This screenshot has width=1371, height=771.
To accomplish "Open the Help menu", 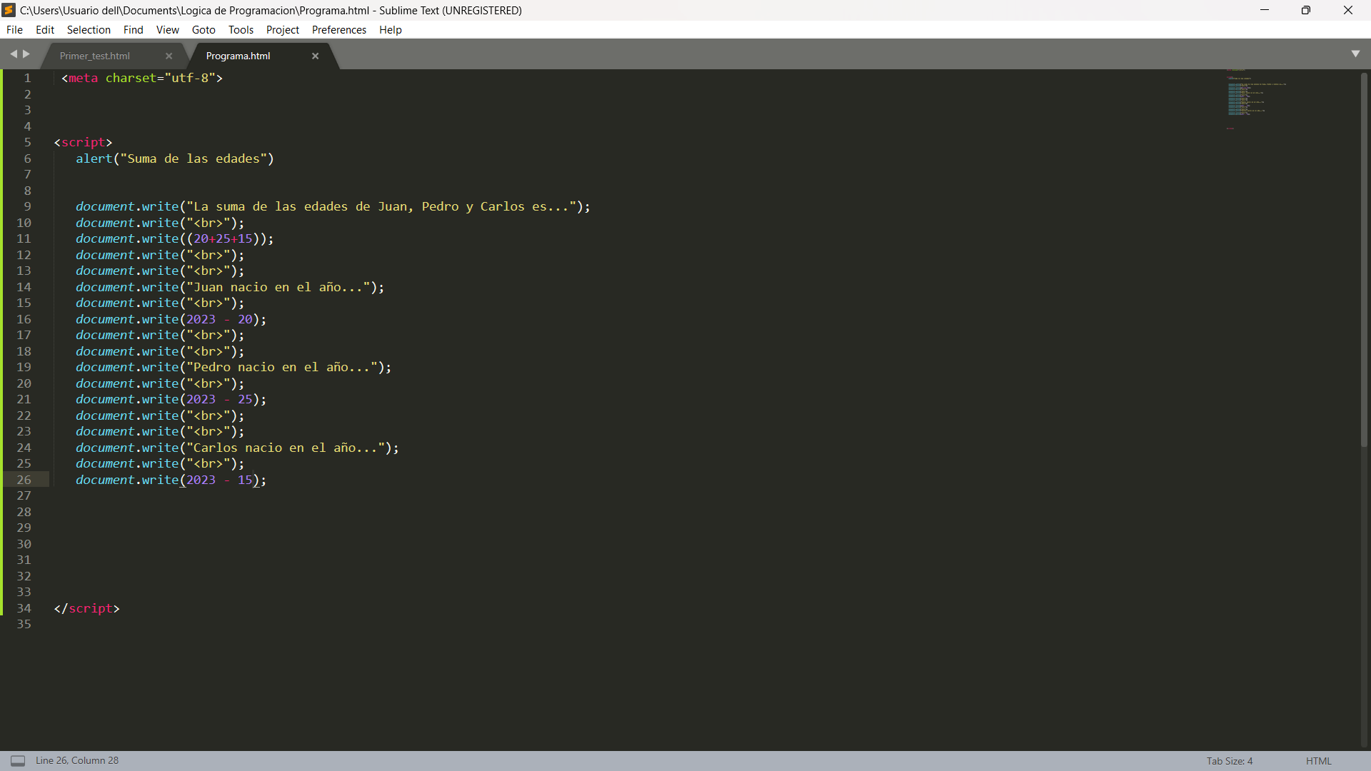I will pyautogui.click(x=390, y=29).
